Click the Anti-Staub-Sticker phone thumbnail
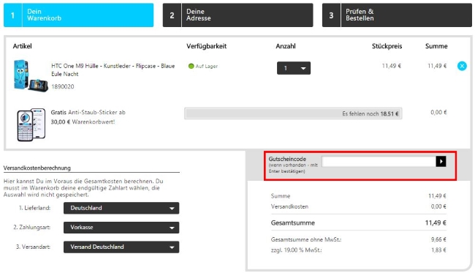The image size is (475, 273). tap(31, 124)
